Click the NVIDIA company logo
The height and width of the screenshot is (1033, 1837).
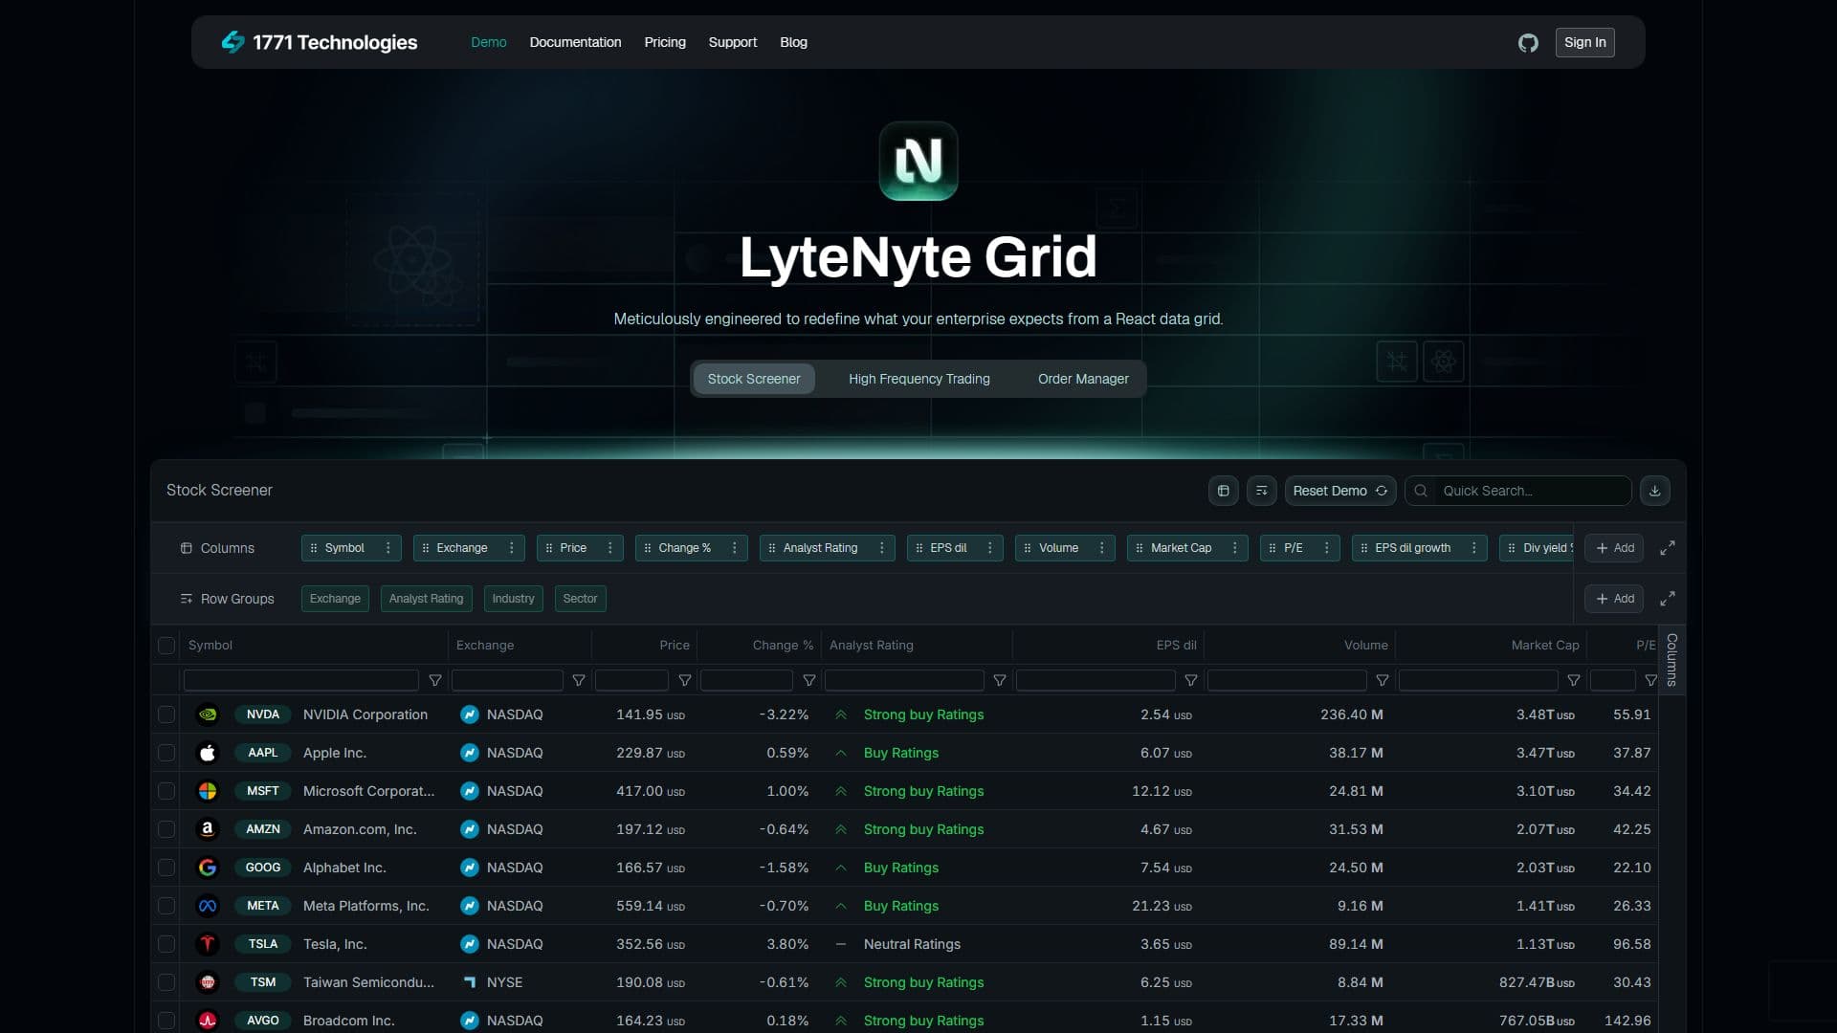click(208, 714)
